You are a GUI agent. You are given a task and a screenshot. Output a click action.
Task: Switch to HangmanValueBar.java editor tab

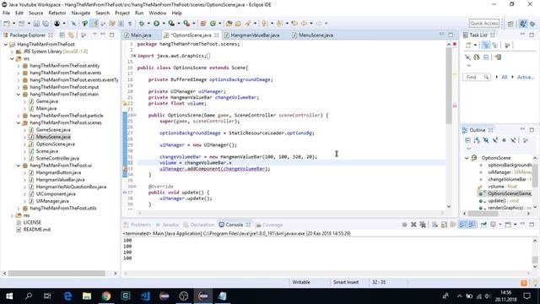255,35
